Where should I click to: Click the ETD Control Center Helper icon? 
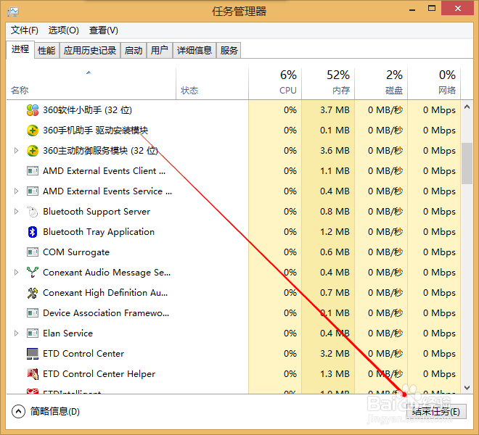click(33, 374)
